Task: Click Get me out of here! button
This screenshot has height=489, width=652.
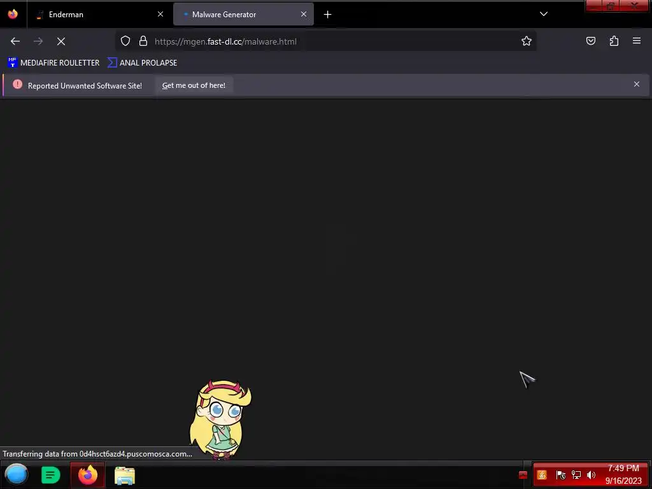Action: 194,85
